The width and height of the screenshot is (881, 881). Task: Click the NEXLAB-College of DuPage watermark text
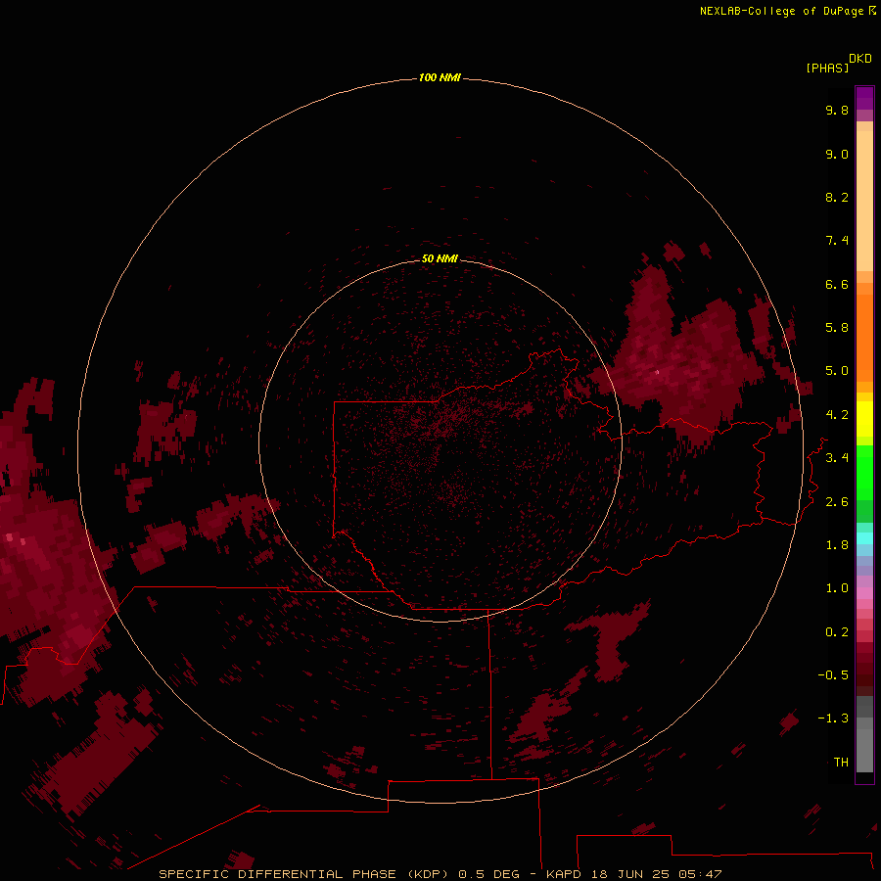[x=787, y=11]
